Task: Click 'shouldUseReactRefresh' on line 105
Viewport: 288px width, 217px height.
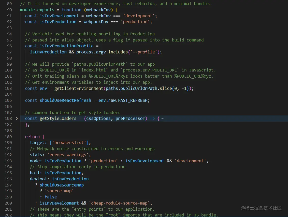Action: point(65,100)
